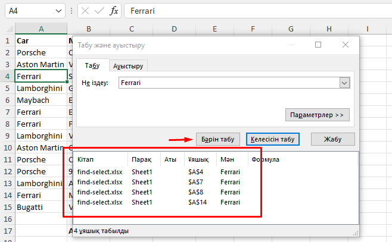Click cell A4 containing Ferrari

tap(41, 76)
